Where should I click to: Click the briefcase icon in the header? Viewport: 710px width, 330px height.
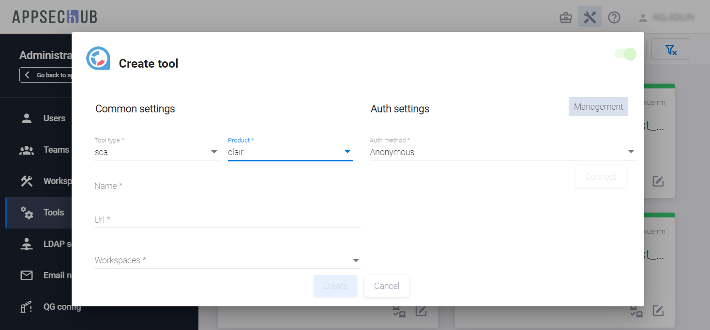click(565, 18)
